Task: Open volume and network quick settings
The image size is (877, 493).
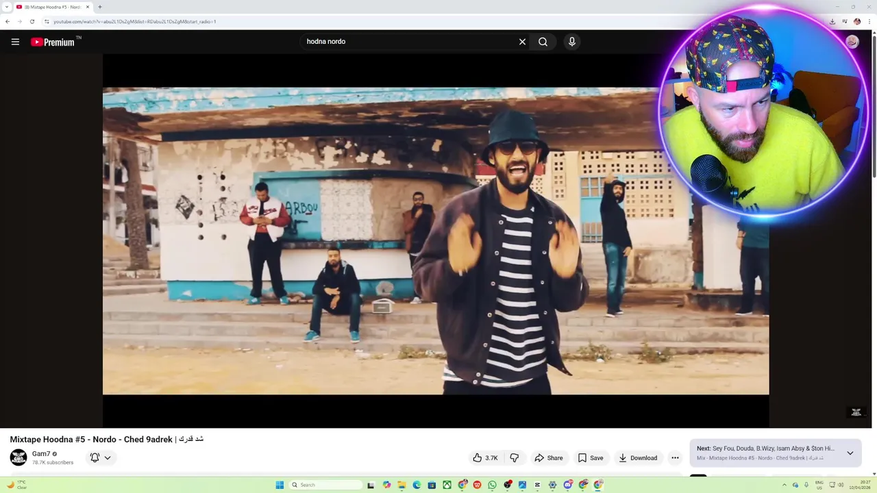Action: [x=837, y=485]
